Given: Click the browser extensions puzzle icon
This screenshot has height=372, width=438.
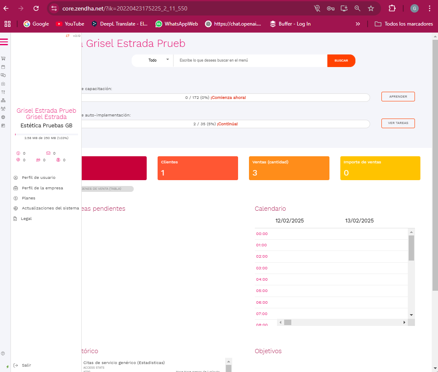Looking at the screenshot, I should [x=392, y=8].
